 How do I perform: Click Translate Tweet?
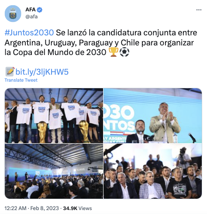click(21, 80)
